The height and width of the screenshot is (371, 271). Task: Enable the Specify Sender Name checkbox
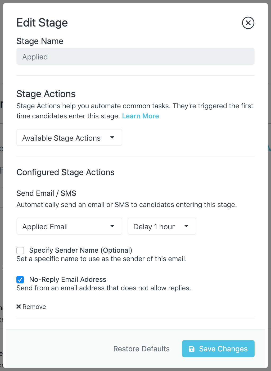[x=20, y=250]
